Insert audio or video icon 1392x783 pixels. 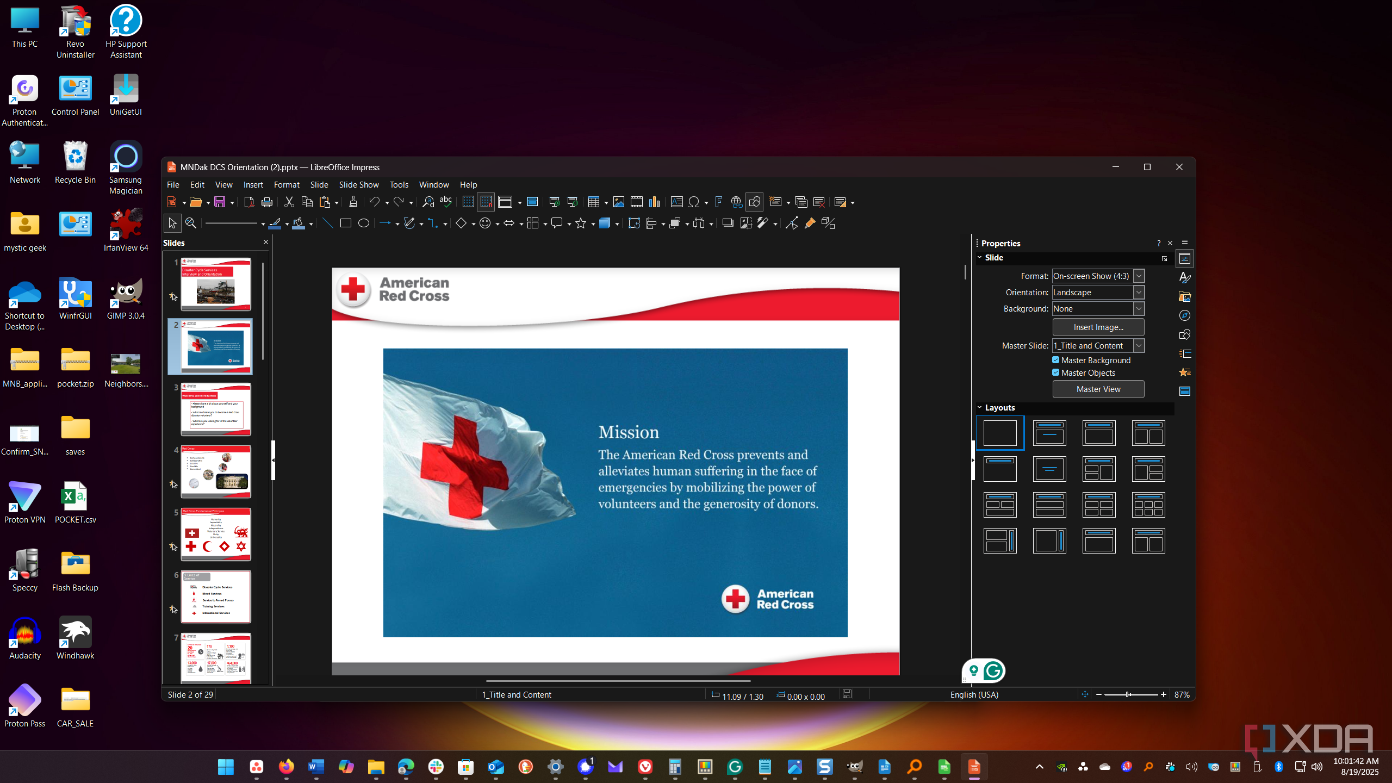click(x=637, y=202)
